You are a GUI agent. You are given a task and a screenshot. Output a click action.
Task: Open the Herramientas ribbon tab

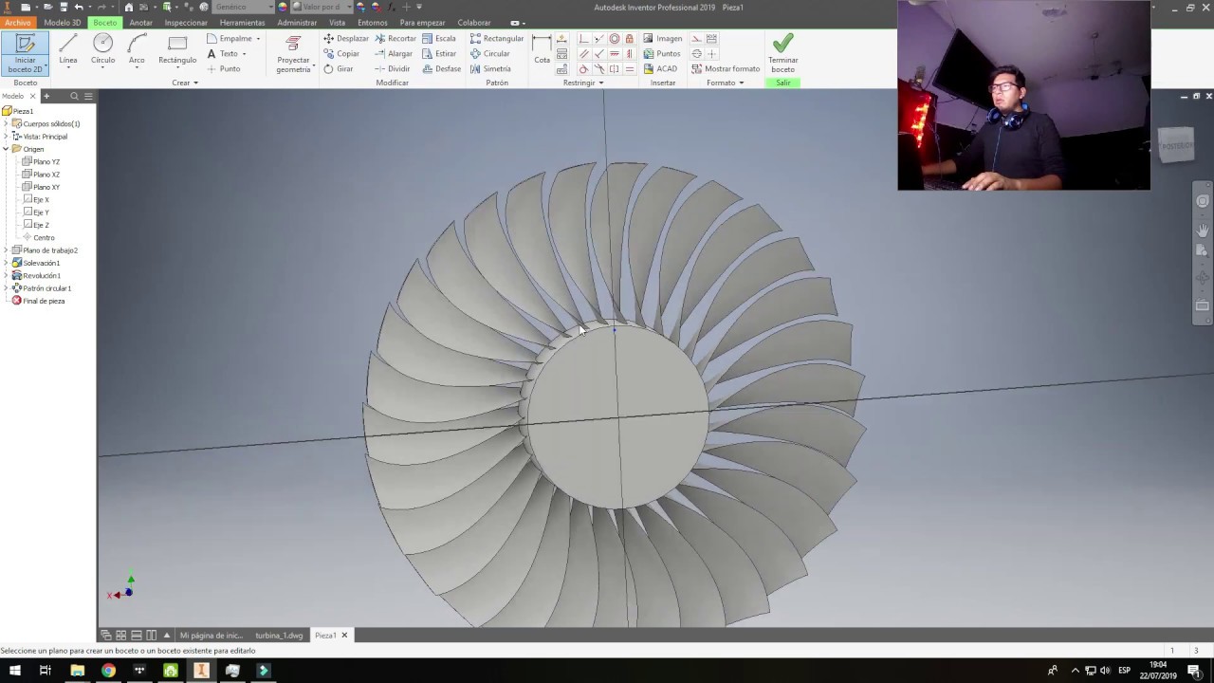click(x=242, y=23)
